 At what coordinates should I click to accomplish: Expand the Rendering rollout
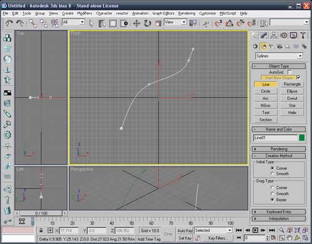(x=279, y=149)
